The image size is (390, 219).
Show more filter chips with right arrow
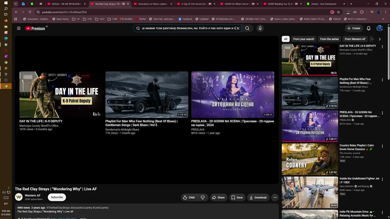tap(380, 39)
